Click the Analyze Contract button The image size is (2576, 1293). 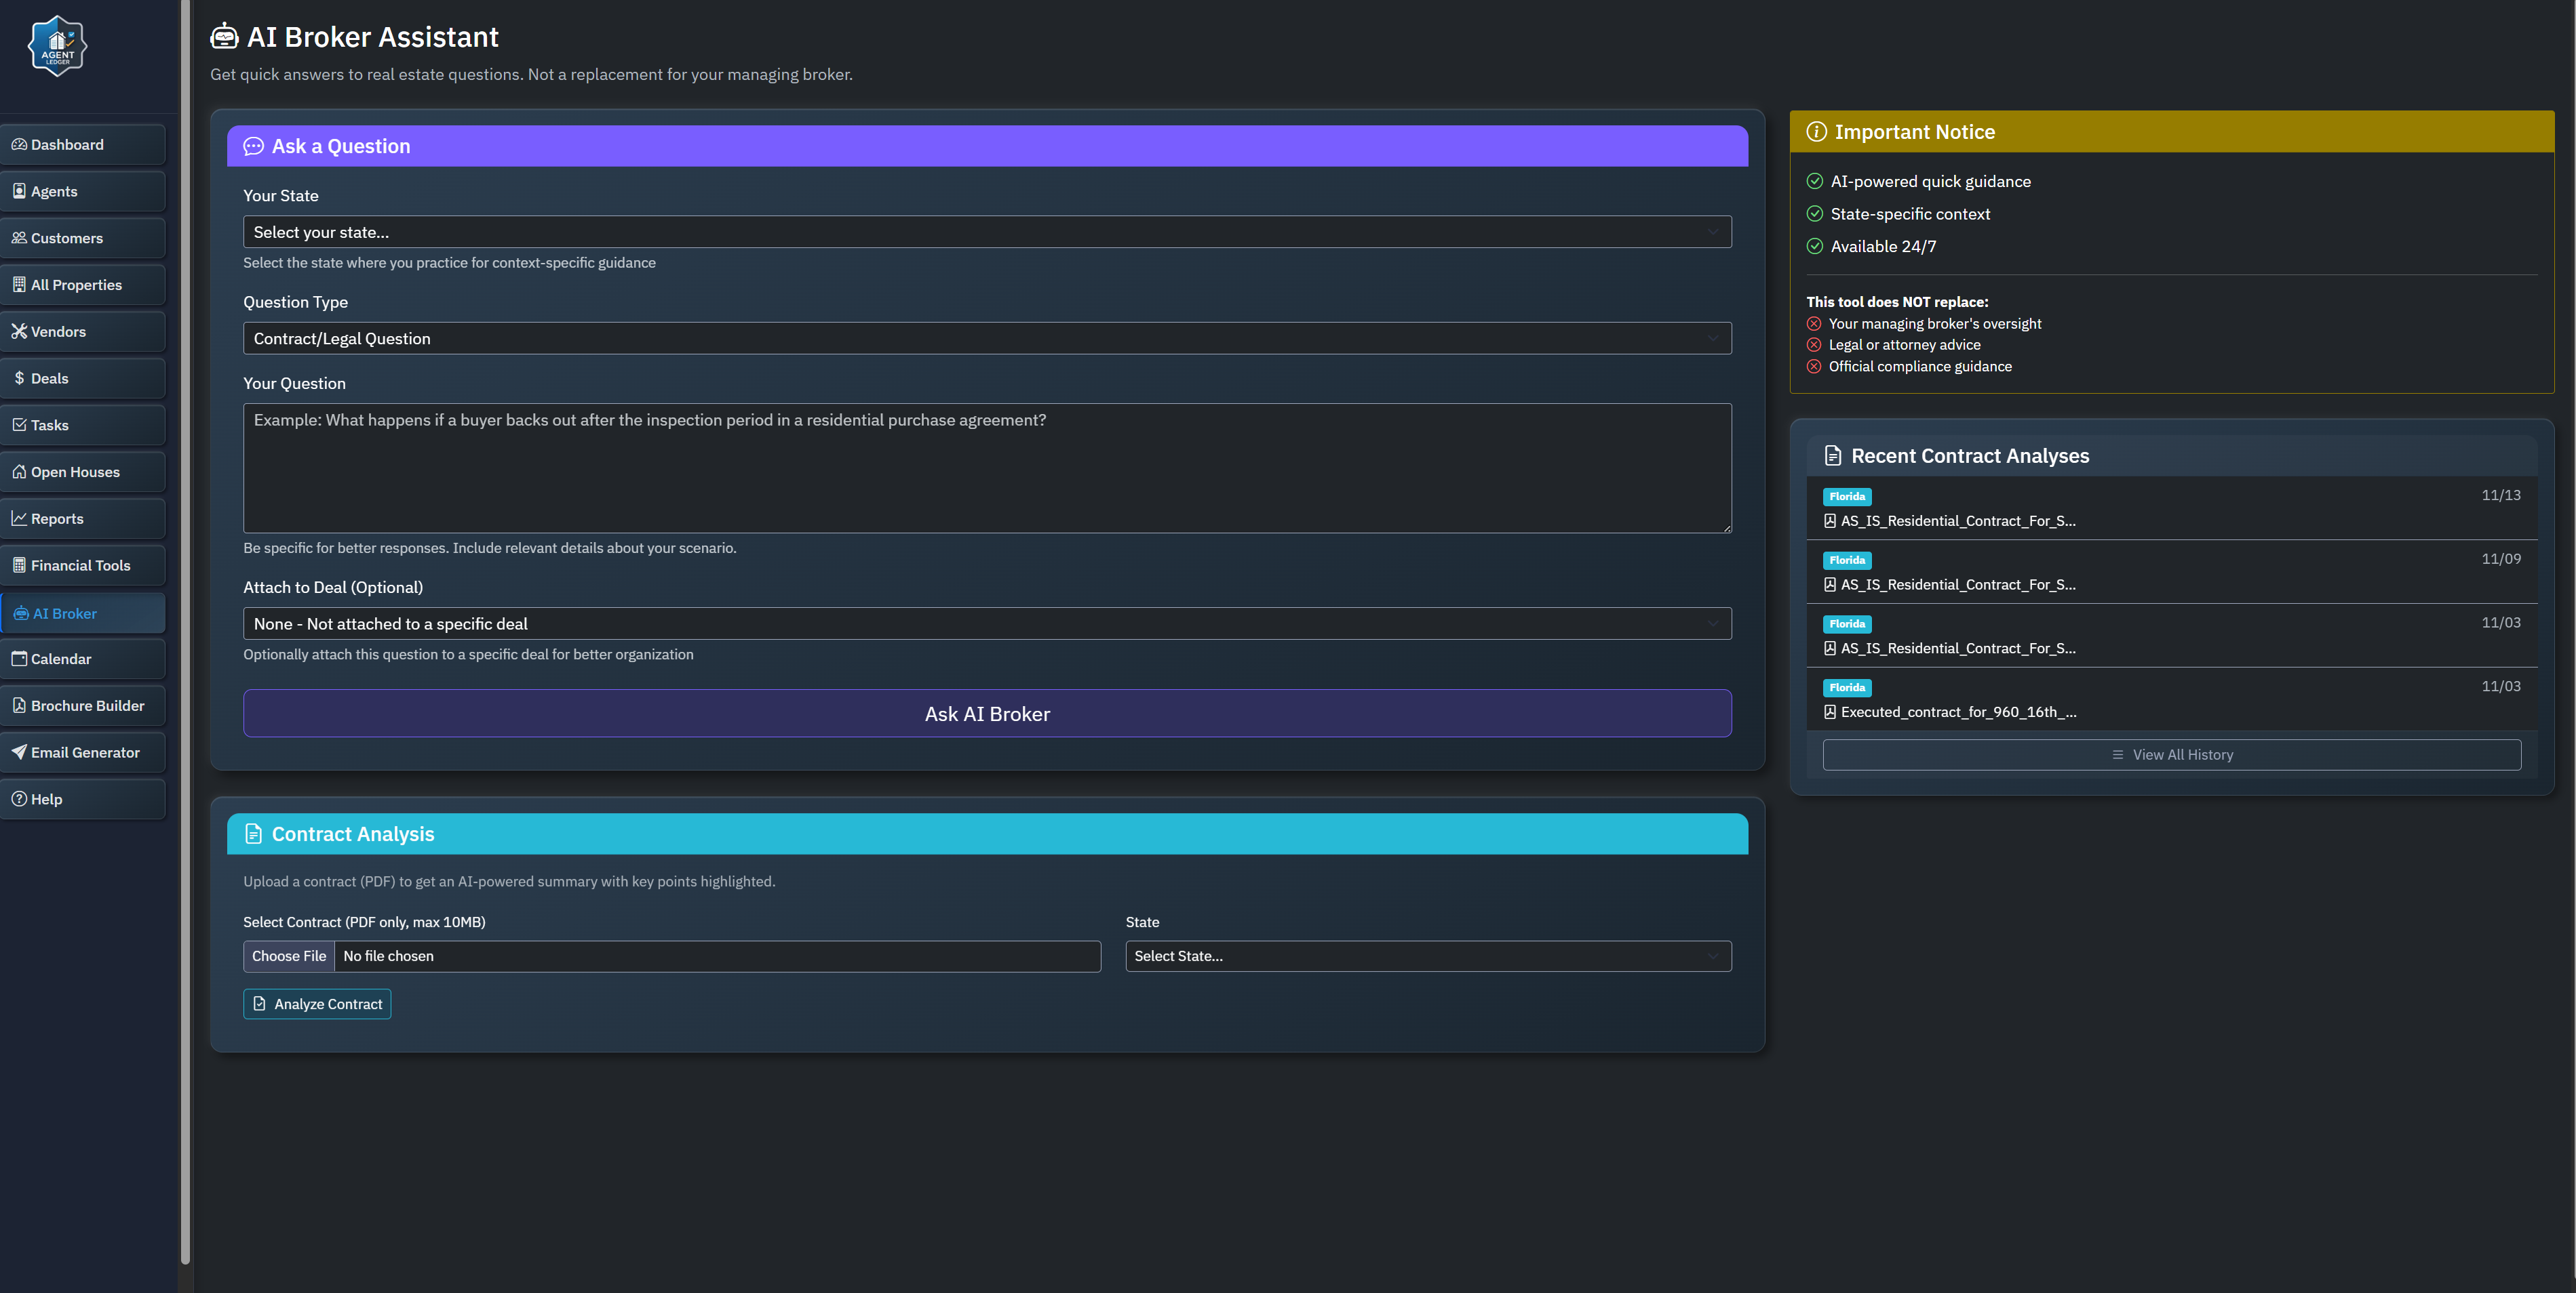click(x=317, y=1004)
